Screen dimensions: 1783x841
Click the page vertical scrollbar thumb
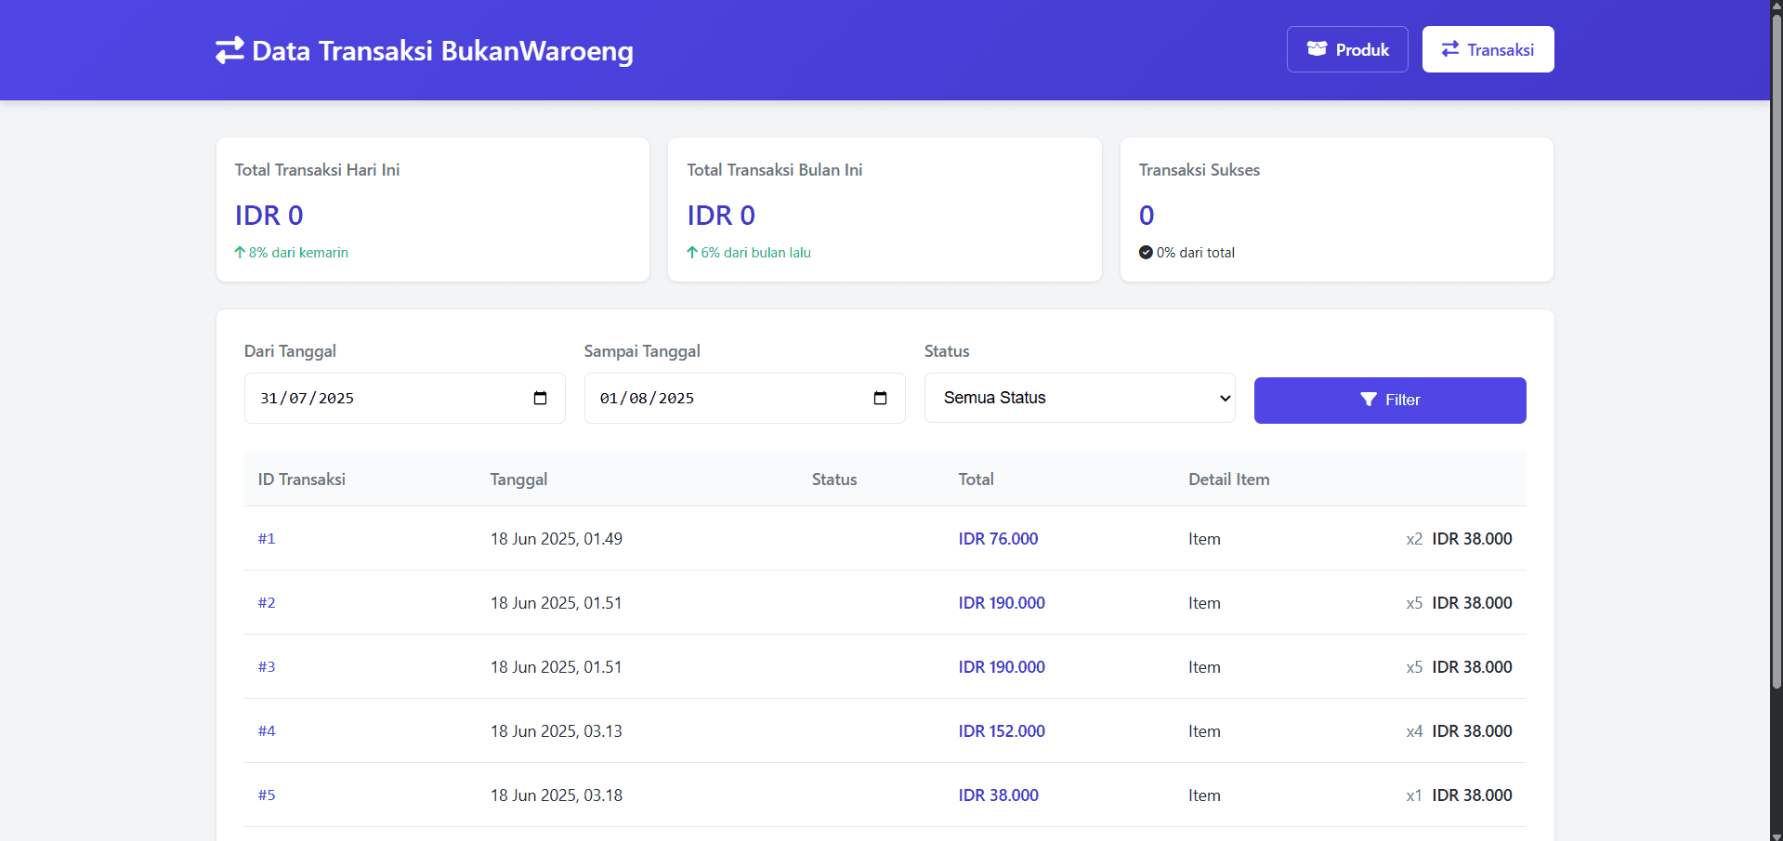click(1776, 351)
